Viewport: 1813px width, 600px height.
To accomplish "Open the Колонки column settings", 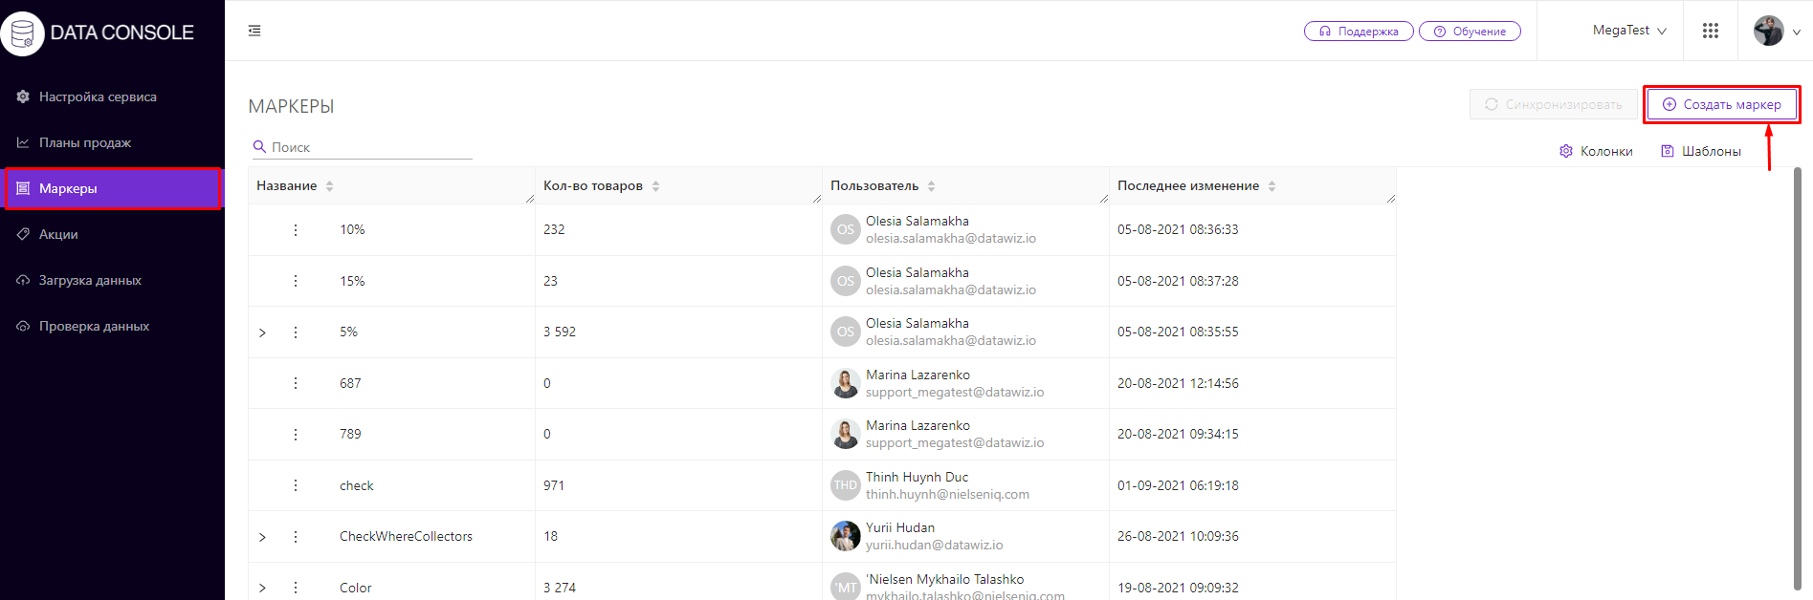I will [1596, 151].
